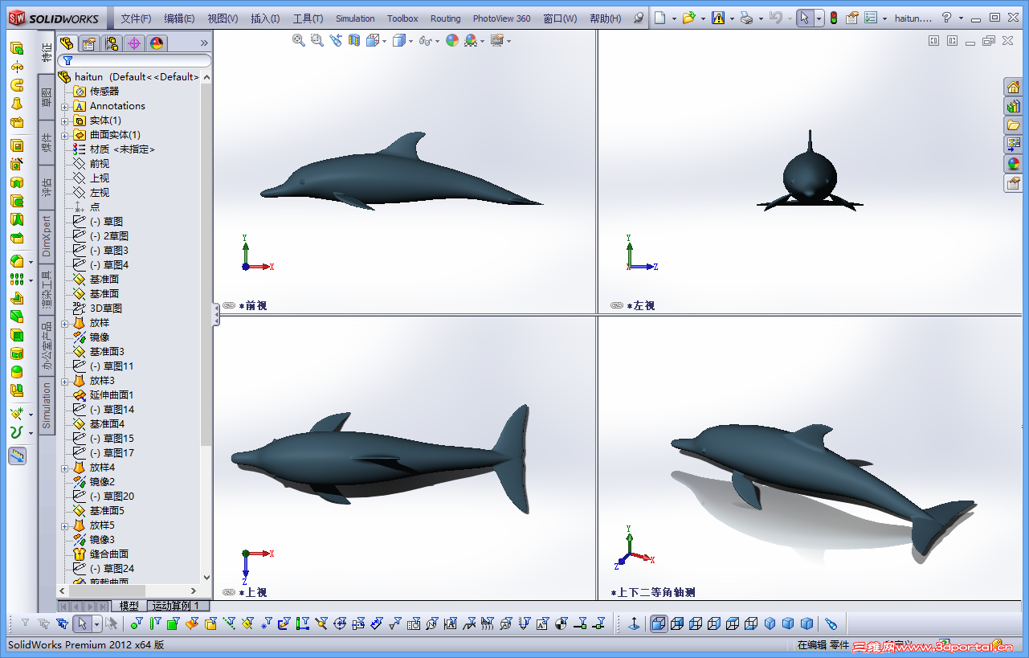Expand the 实体(1) tree node
The height and width of the screenshot is (658, 1029).
(x=65, y=121)
